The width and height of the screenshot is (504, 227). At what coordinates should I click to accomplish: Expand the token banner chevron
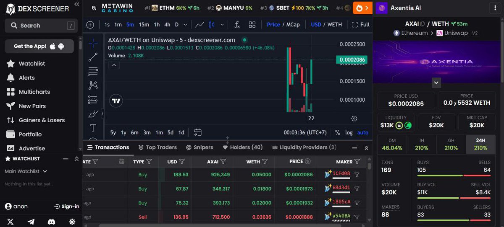point(436,83)
